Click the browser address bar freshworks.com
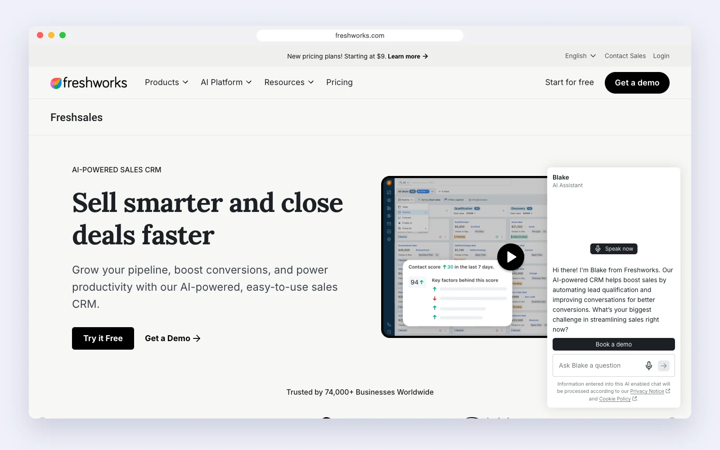 click(x=360, y=36)
